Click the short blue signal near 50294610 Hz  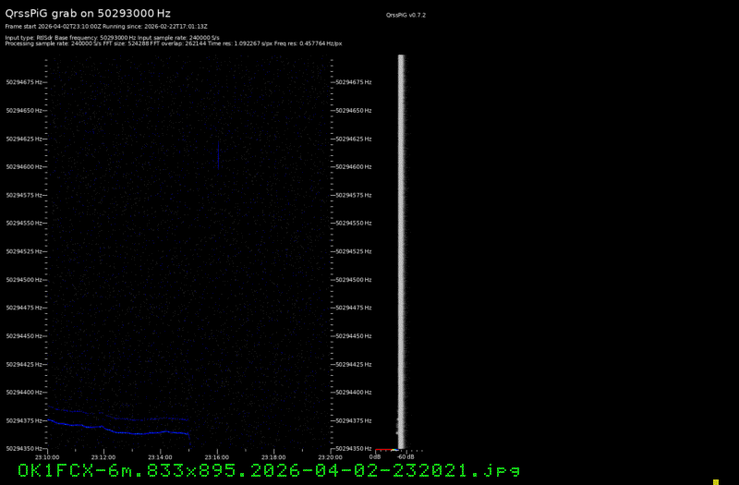(218, 156)
